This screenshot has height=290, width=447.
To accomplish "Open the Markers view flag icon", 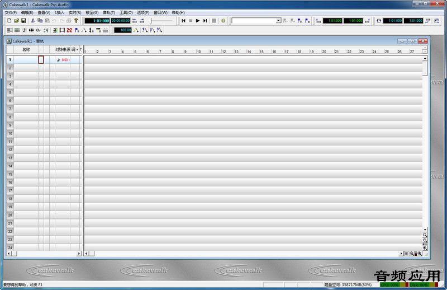I will pyautogui.click(x=307, y=21).
